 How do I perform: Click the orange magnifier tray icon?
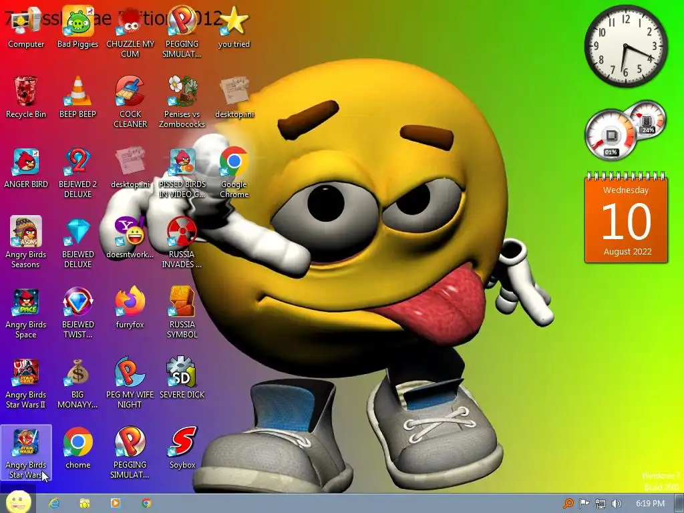(568, 504)
